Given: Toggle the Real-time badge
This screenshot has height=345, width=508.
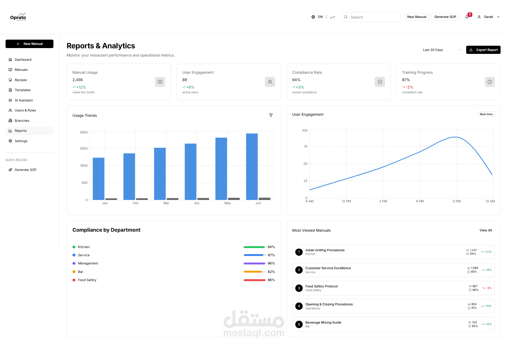Looking at the screenshot, I should coord(486,114).
